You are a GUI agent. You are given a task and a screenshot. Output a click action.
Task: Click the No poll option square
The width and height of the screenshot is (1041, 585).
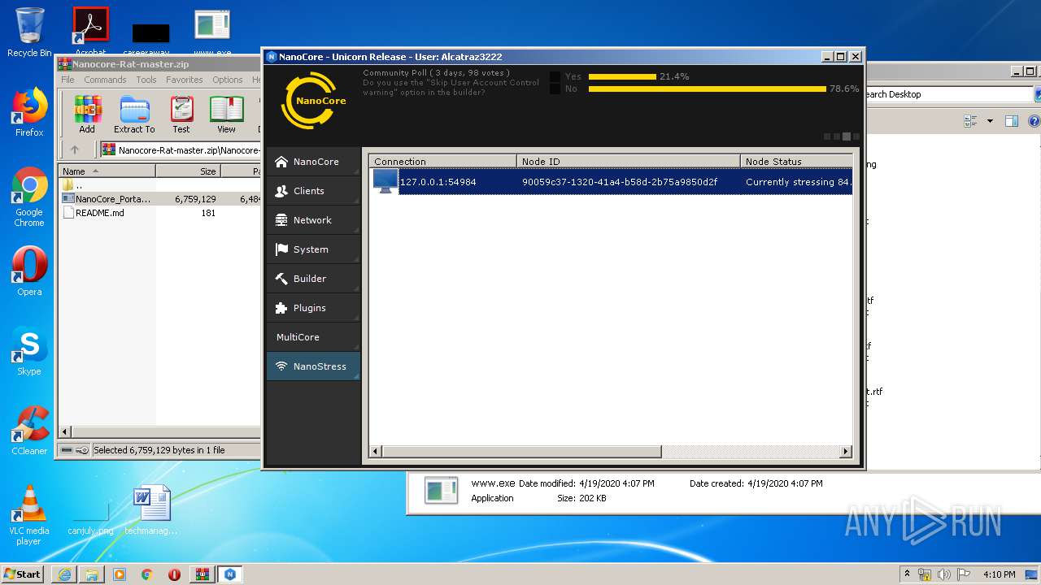[x=555, y=89]
